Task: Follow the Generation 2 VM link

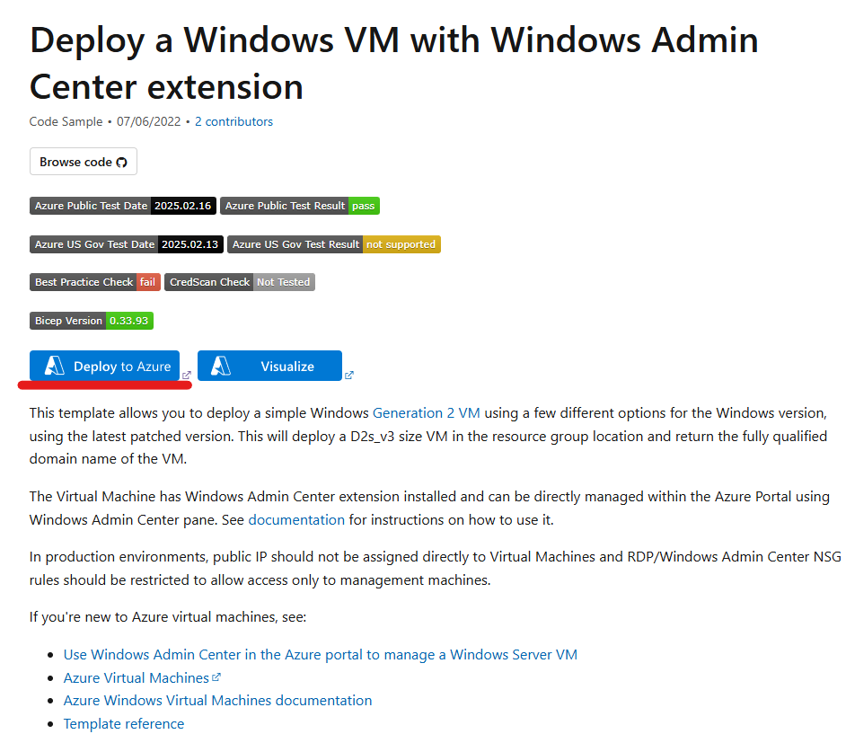Action: 427,413
